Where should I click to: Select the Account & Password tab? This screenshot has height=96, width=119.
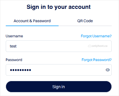[x=32, y=21]
